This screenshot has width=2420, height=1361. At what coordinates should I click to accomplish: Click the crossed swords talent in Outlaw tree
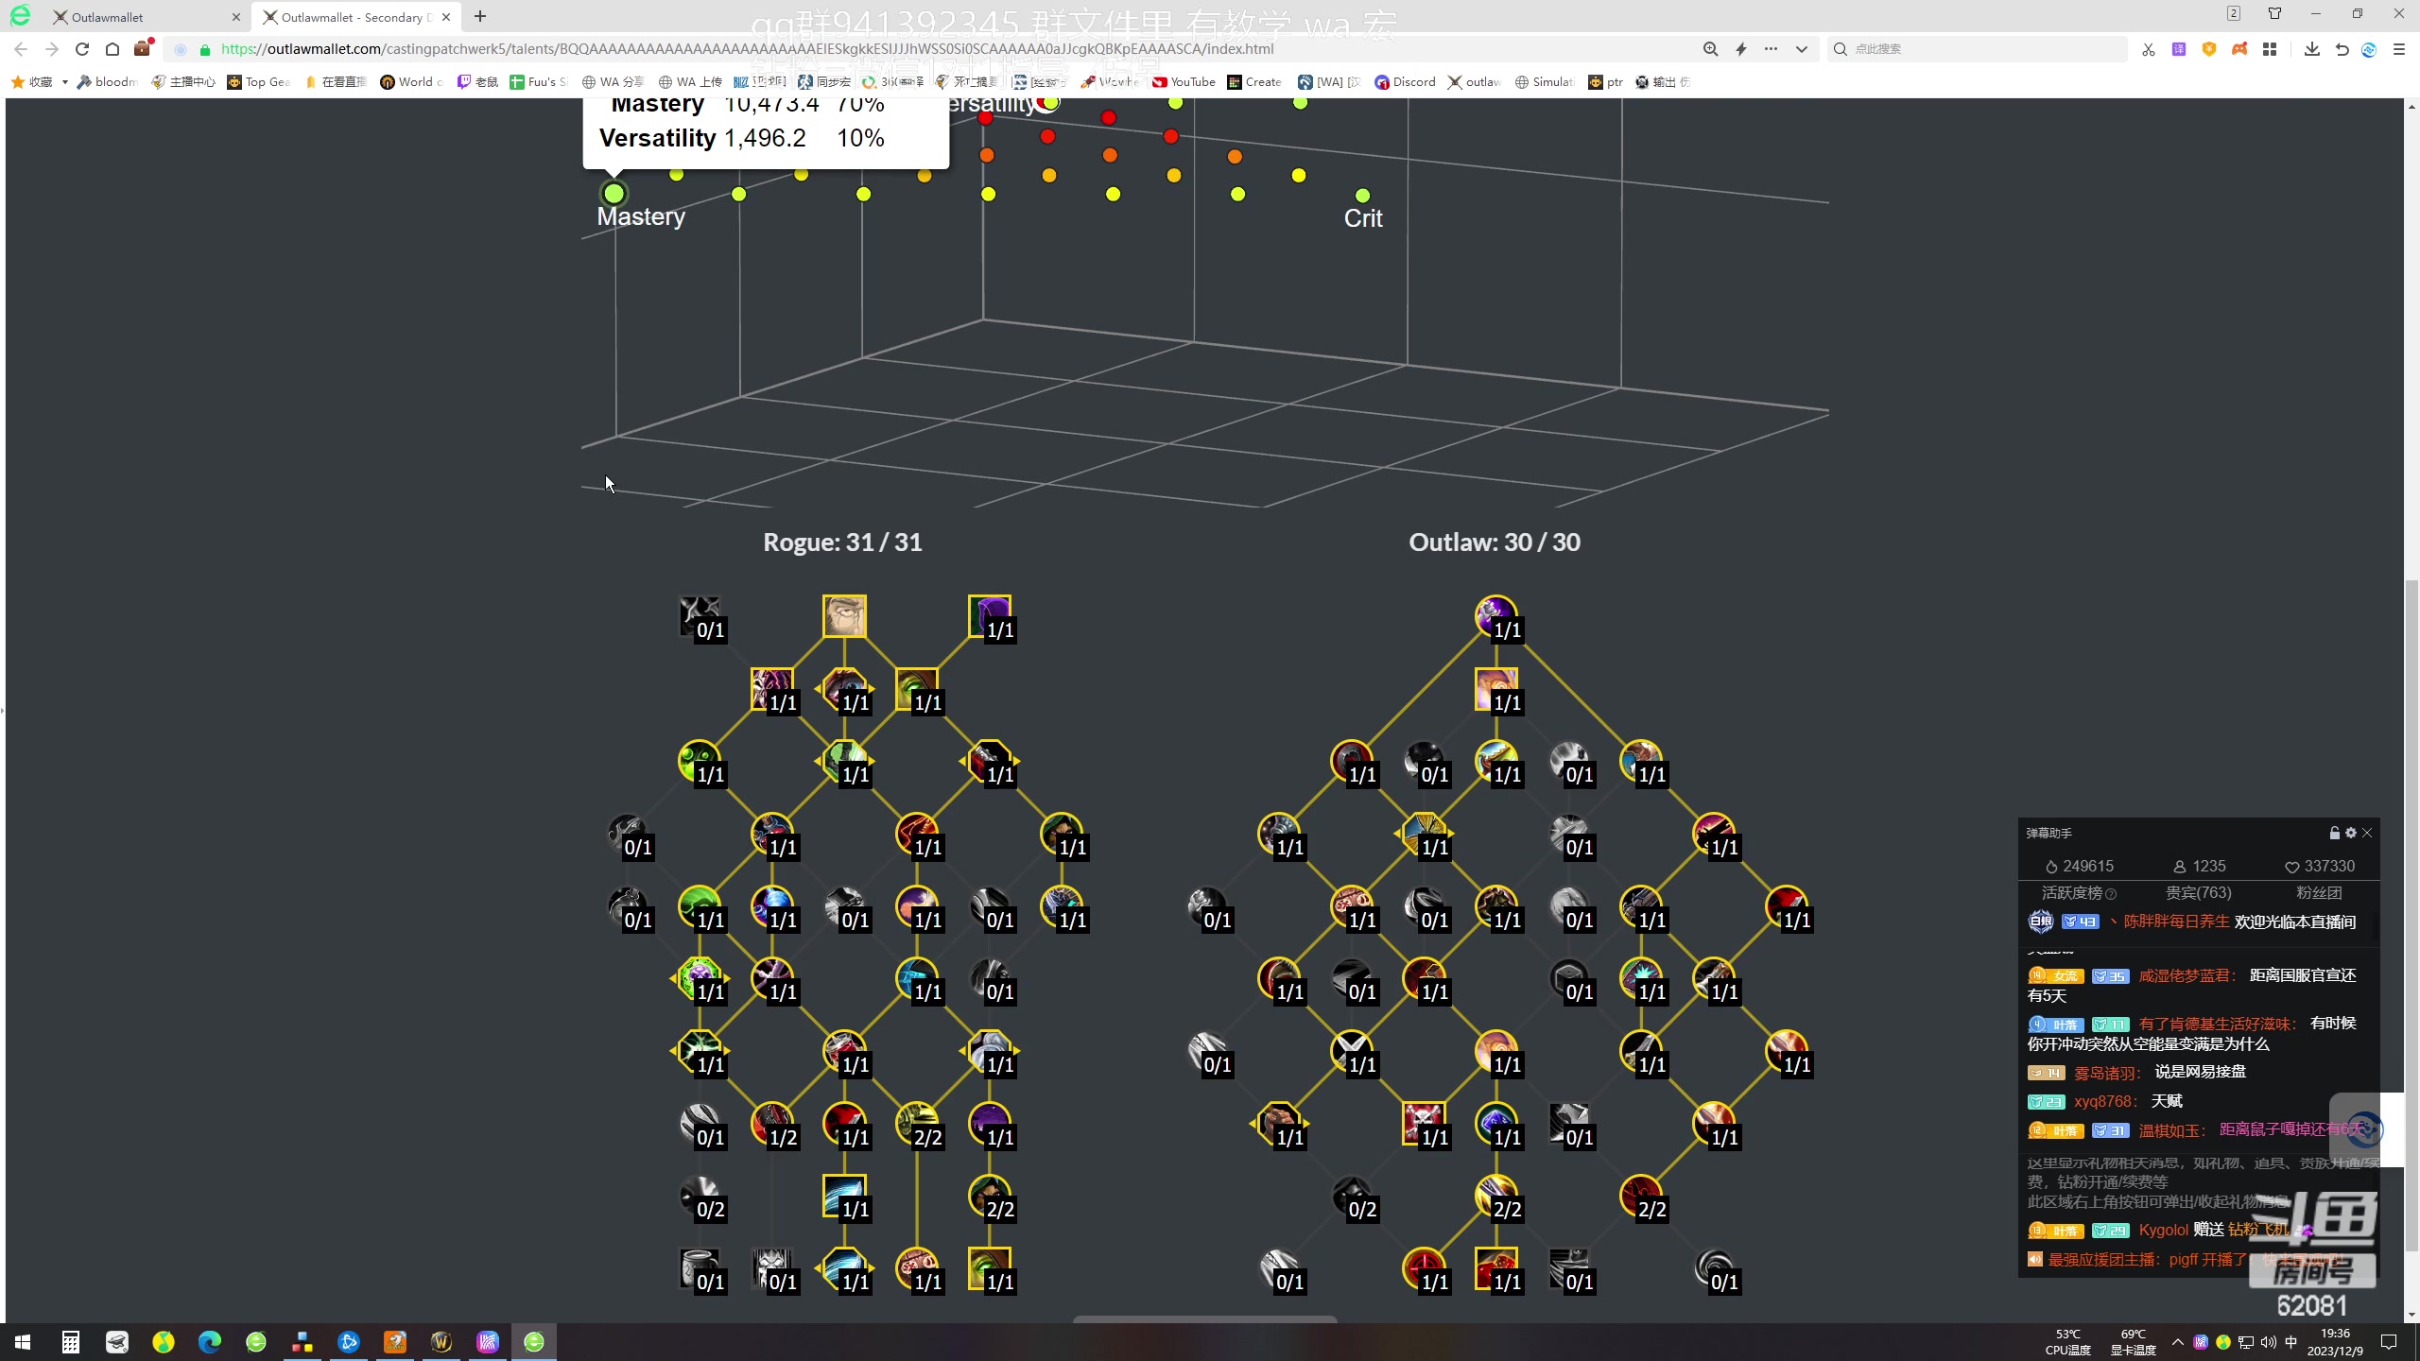1352,1050
